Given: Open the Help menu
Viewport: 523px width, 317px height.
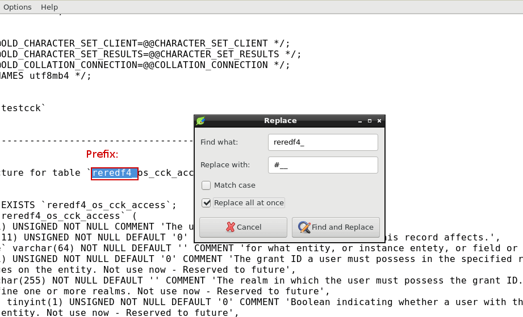Looking at the screenshot, I should click(49, 7).
